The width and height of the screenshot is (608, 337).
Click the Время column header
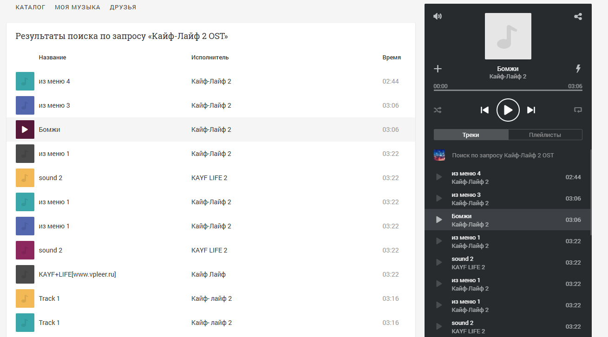(x=392, y=58)
